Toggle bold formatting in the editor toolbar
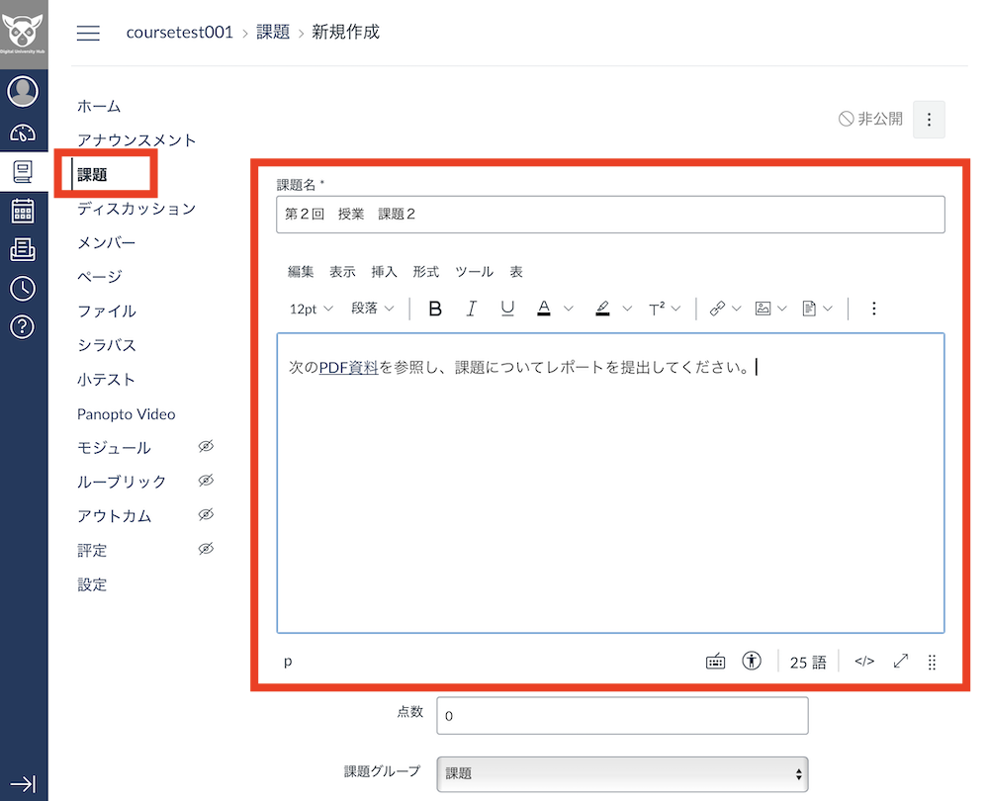The width and height of the screenshot is (989, 801). click(x=435, y=308)
